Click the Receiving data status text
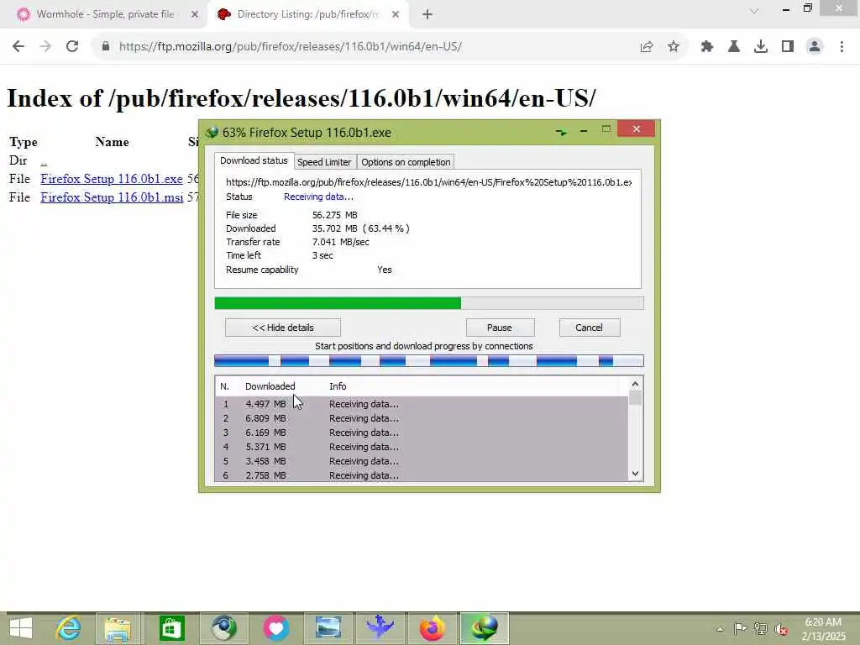 [x=318, y=197]
